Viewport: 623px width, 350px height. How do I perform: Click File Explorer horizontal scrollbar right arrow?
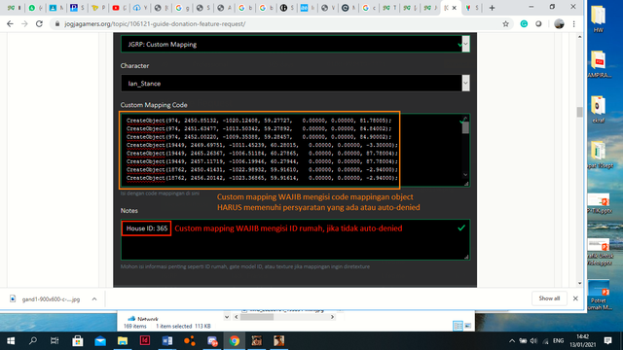[x=332, y=317]
